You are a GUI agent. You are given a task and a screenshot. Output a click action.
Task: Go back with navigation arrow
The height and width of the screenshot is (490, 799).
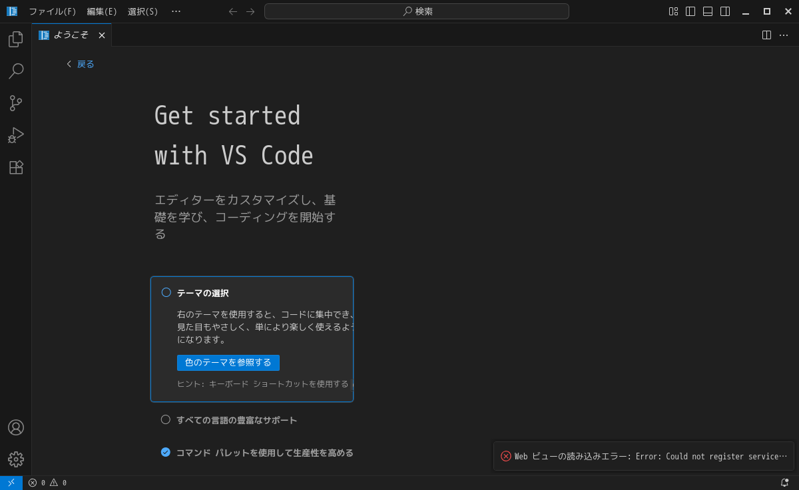[x=232, y=11]
